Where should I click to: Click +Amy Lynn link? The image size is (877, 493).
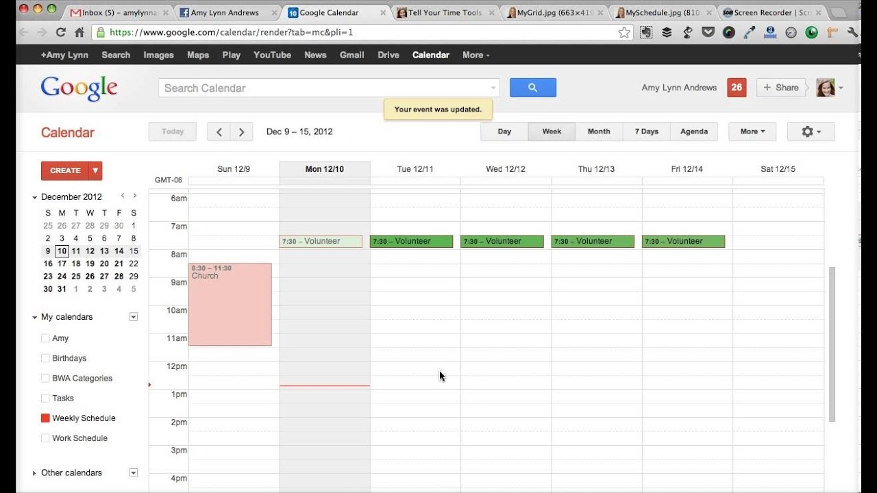coord(64,55)
